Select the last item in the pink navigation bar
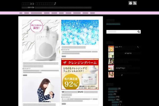Screen dimensions: 159x106 tap(92, 13)
